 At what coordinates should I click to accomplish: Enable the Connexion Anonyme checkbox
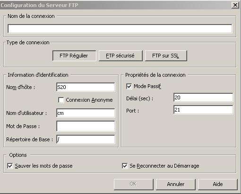pos(61,100)
